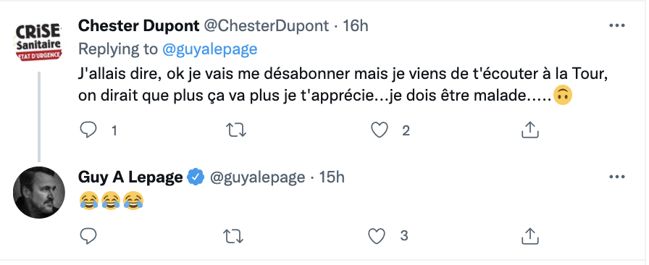
Task: Open Guy A Lepage's profile photo
Action: pyautogui.click(x=39, y=192)
